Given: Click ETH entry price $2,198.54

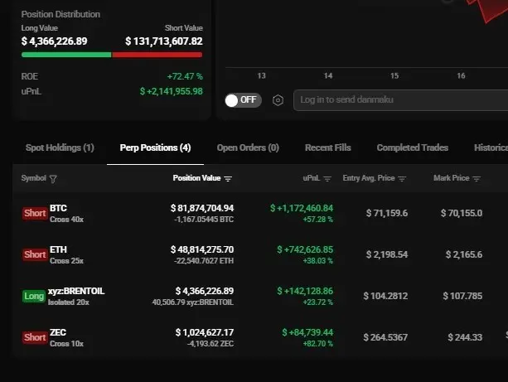Looking at the screenshot, I should 387,254.
